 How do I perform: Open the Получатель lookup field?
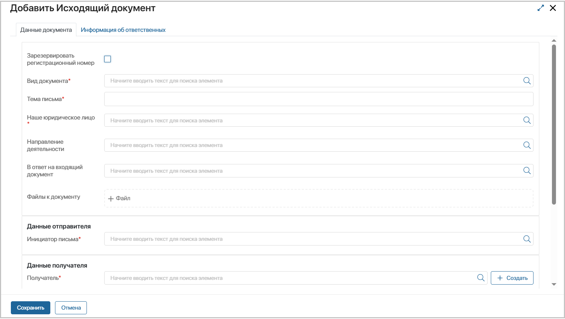pos(290,278)
